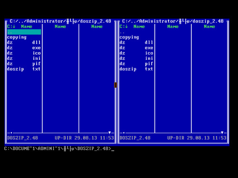
Task: Click left panel status 'DOSZIP_2.48'
Action: click(x=22, y=138)
